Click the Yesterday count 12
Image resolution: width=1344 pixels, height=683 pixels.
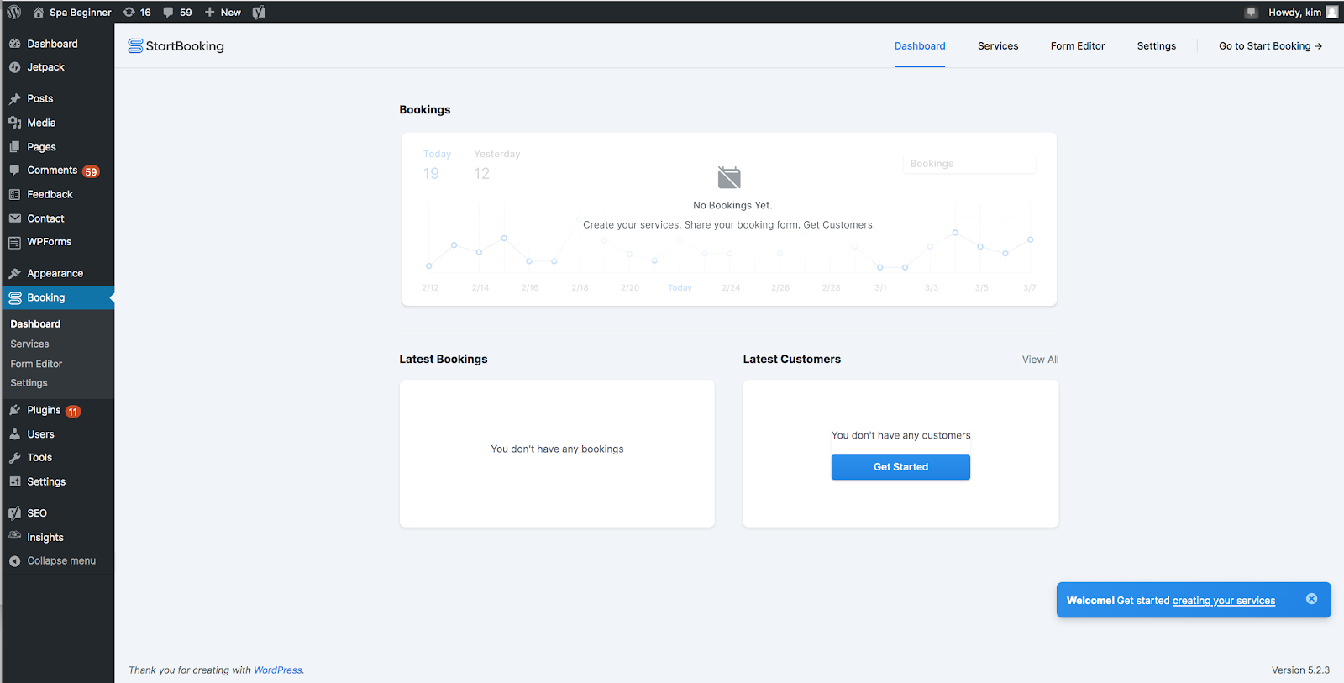coord(481,173)
